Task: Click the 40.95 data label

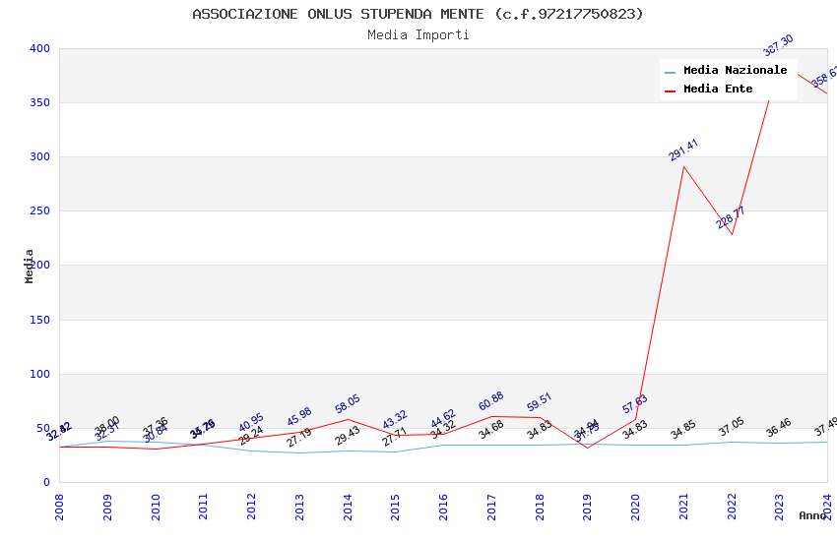Action: (x=251, y=422)
